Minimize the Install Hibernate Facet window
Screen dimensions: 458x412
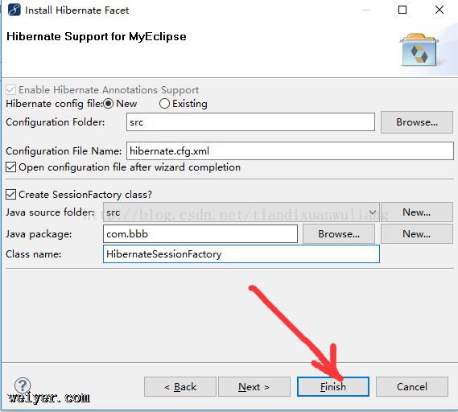(x=366, y=10)
